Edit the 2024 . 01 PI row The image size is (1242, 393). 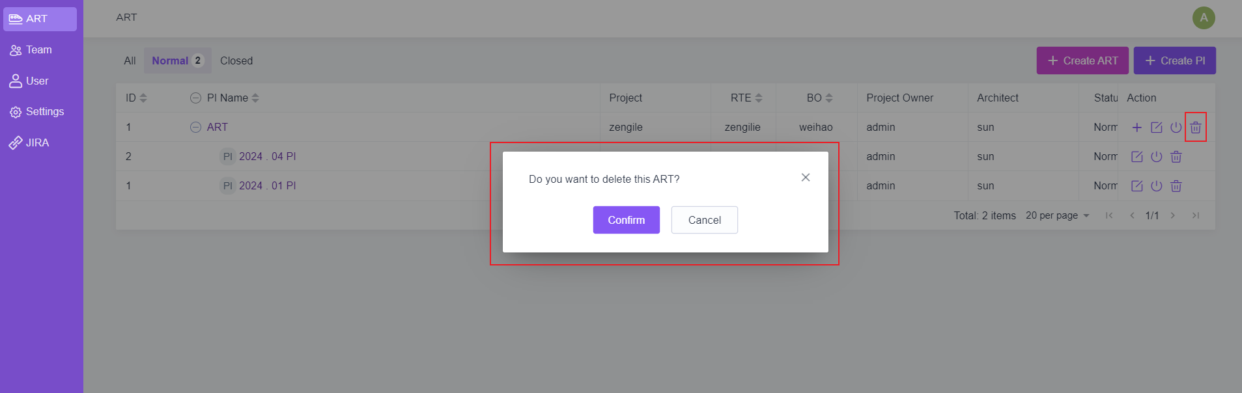tap(1136, 186)
